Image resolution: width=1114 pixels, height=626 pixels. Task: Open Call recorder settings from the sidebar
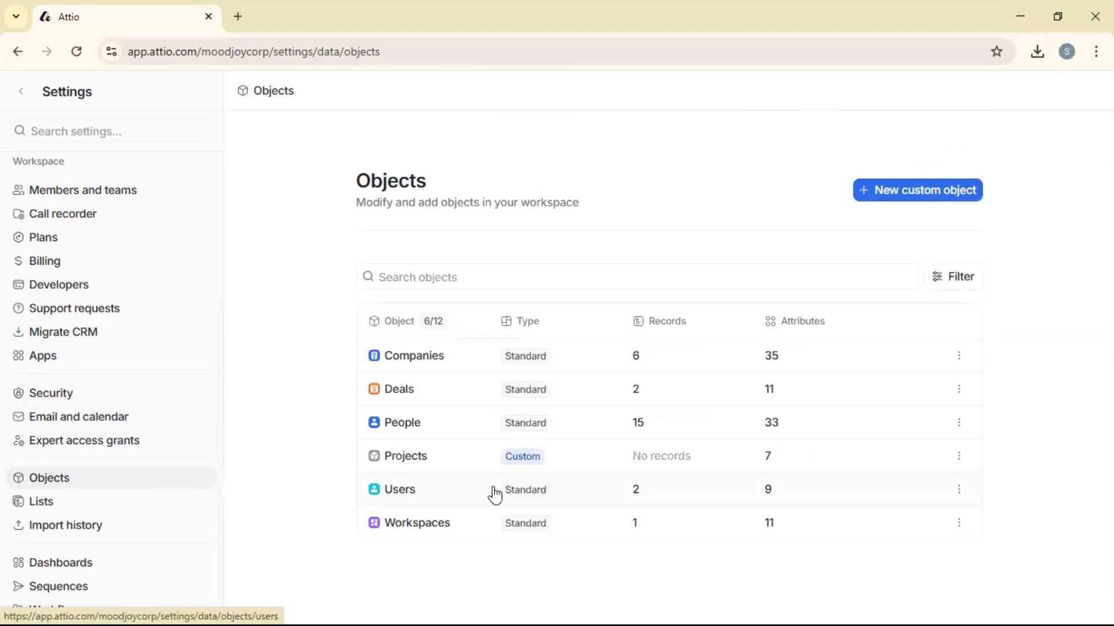(19, 213)
